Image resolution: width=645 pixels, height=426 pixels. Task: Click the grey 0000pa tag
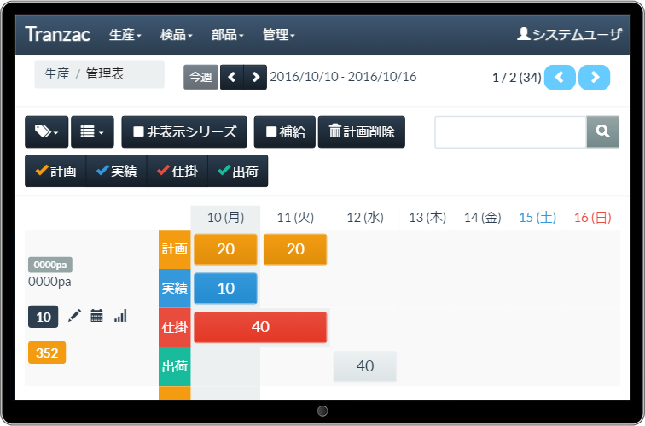pyautogui.click(x=50, y=265)
